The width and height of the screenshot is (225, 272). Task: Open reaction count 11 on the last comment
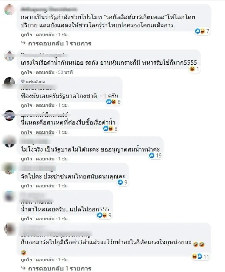[x=201, y=256]
